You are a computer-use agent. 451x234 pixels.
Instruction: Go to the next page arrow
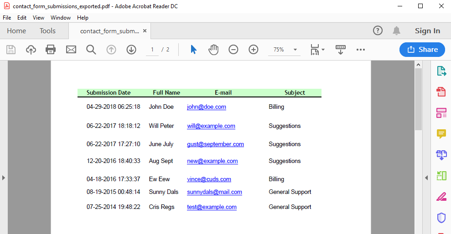pyautogui.click(x=131, y=50)
